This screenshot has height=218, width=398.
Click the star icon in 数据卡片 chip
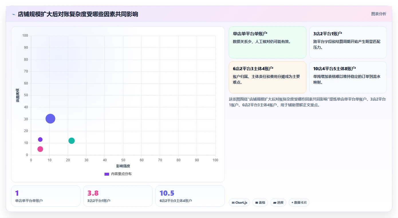pyautogui.click(x=292, y=203)
